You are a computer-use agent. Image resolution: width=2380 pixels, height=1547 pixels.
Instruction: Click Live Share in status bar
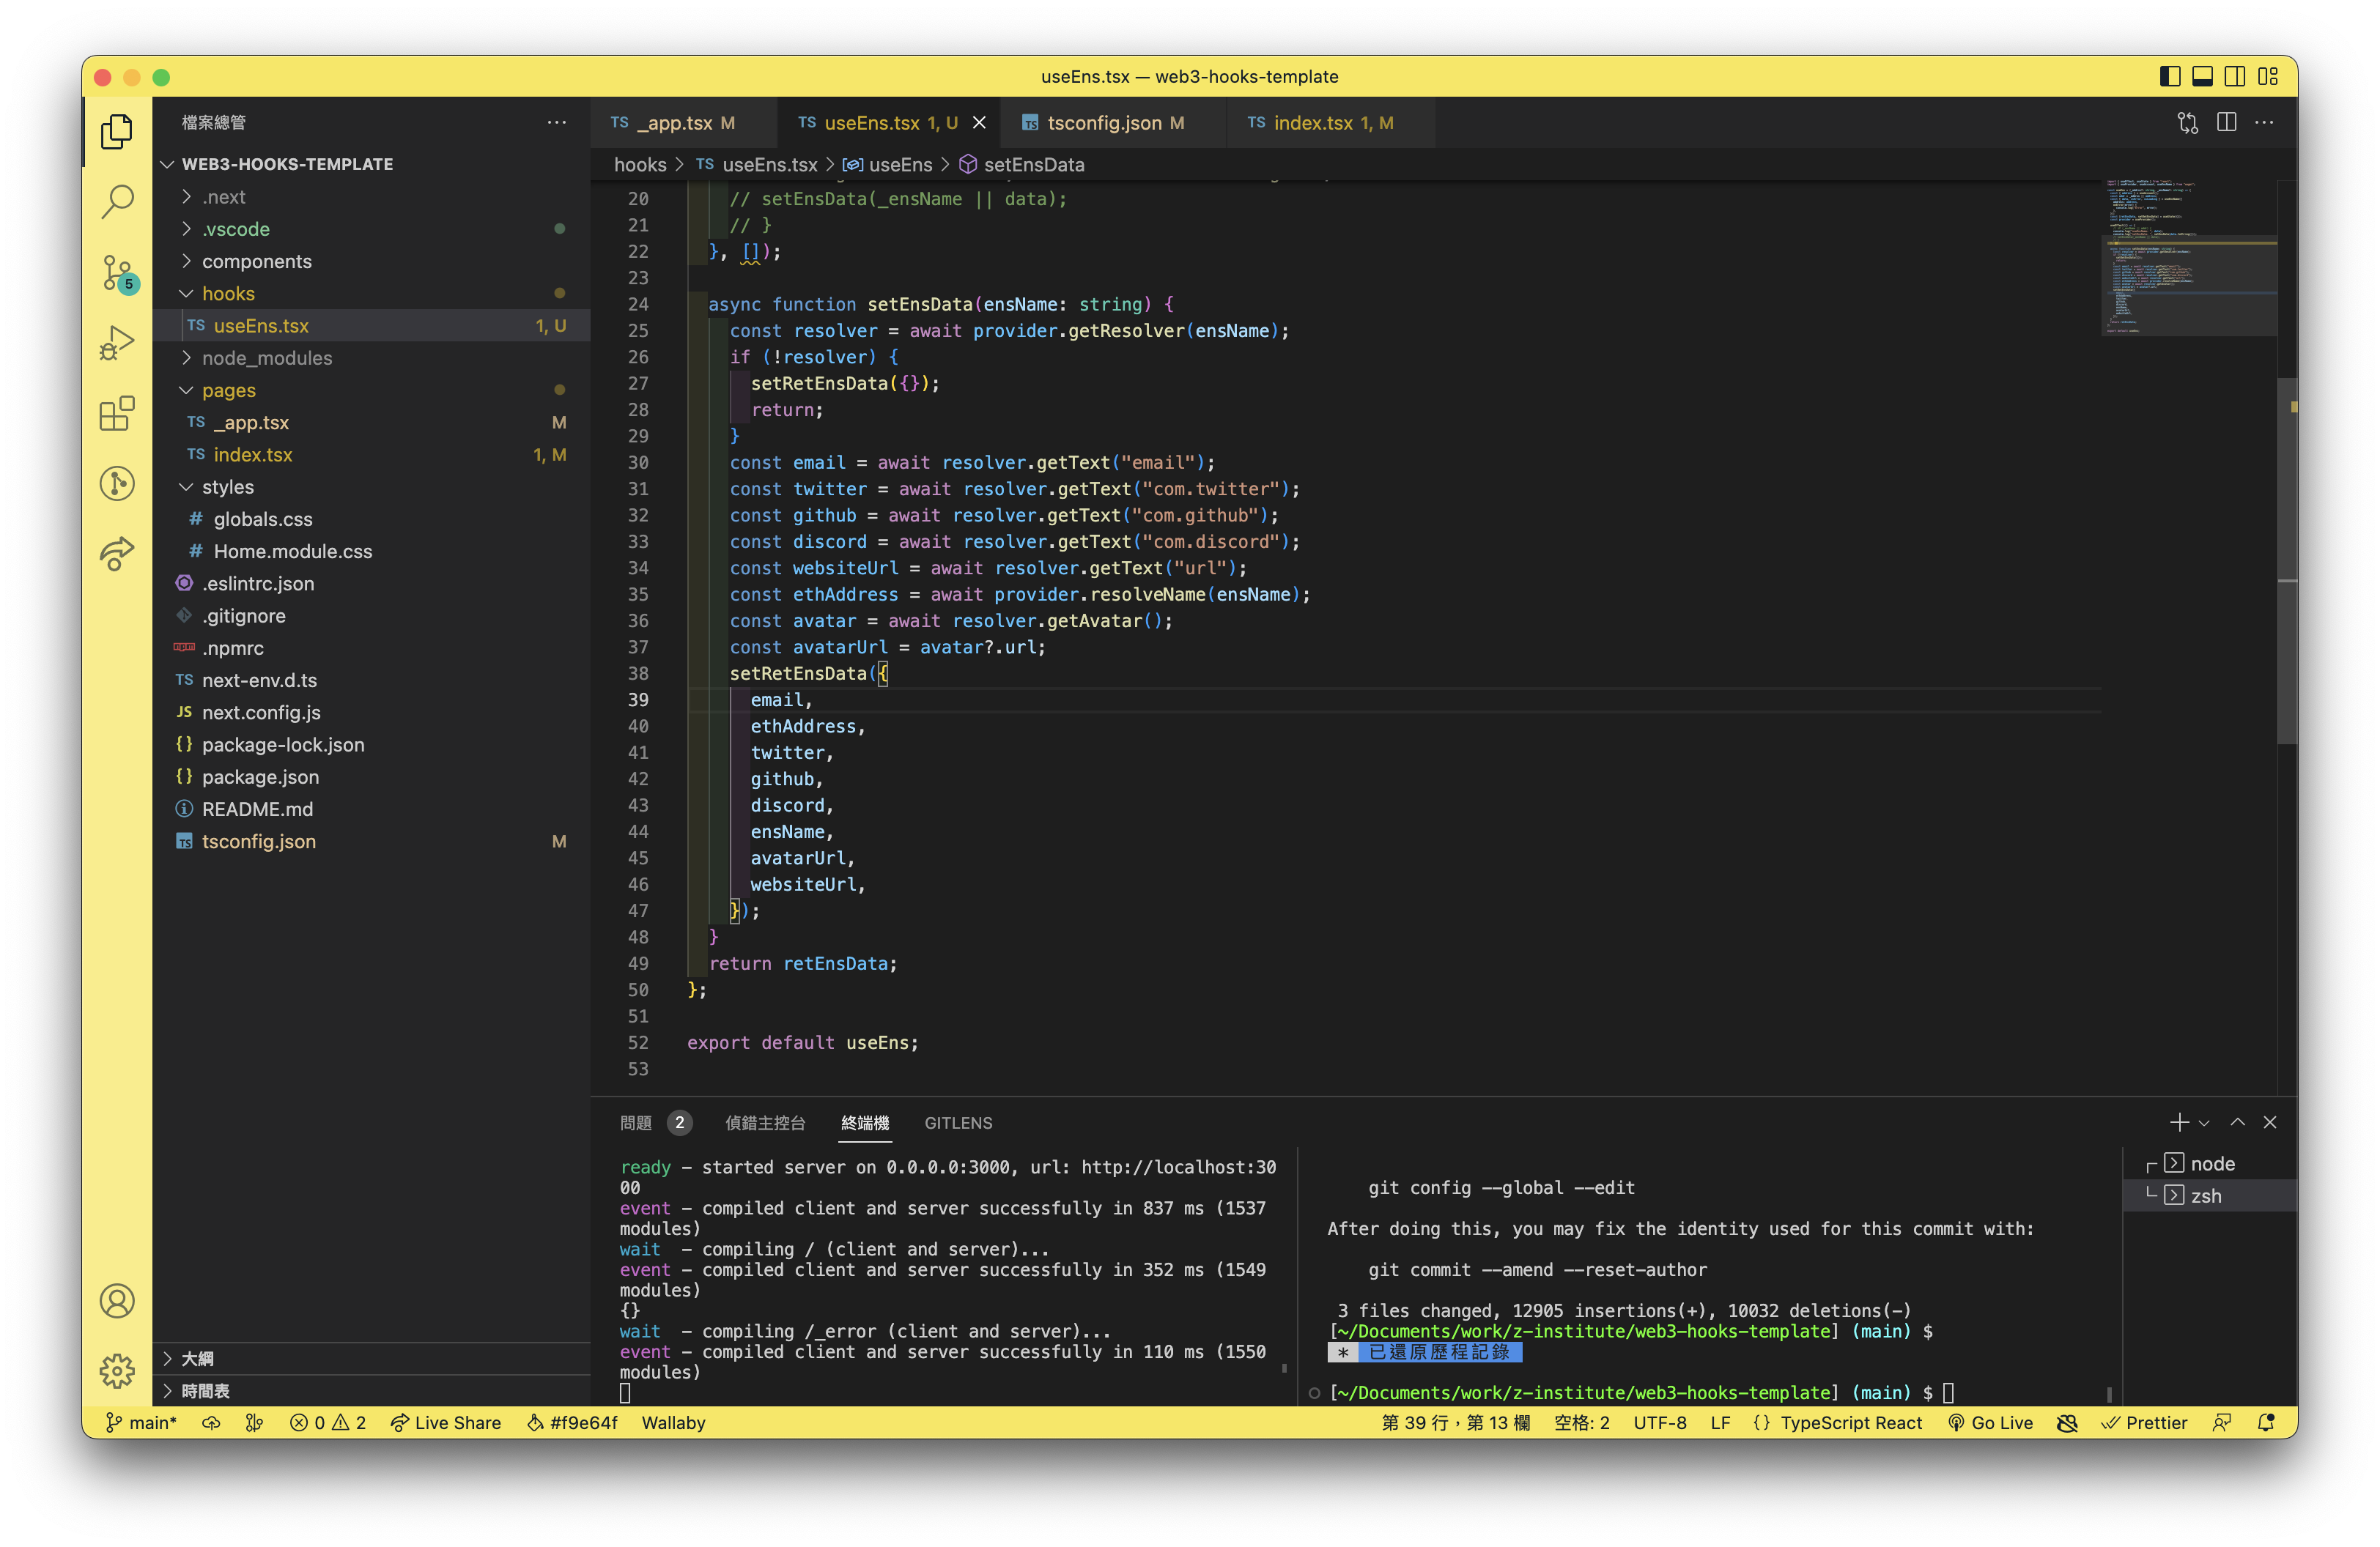(x=446, y=1422)
